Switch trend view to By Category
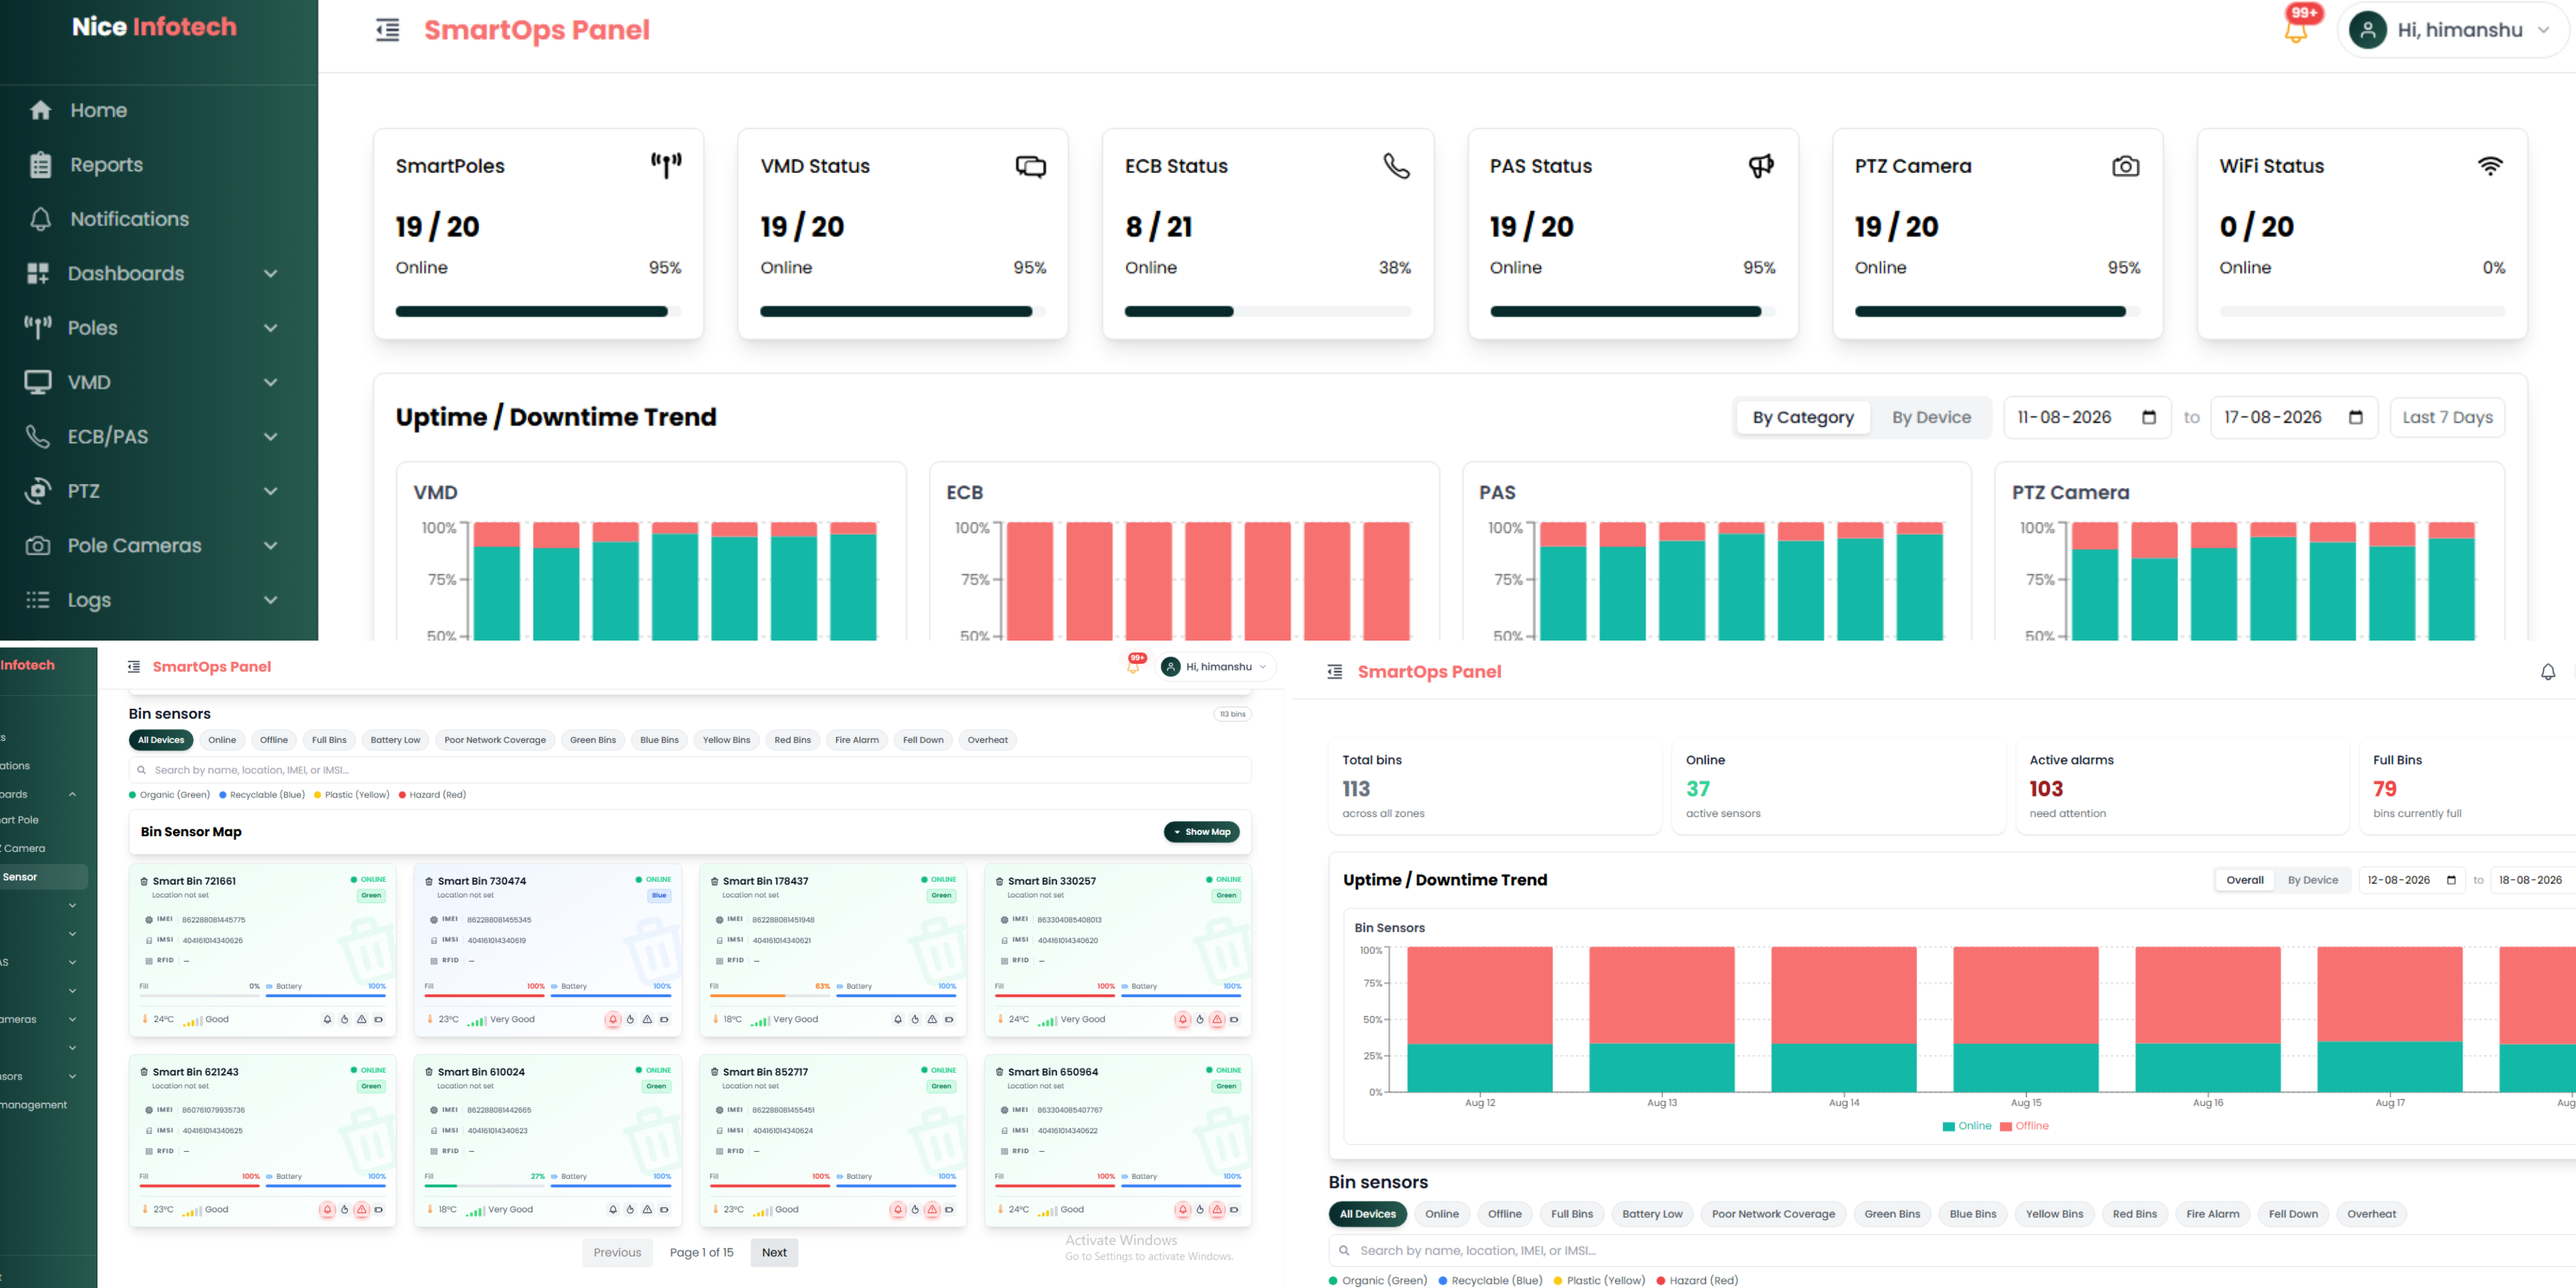Viewport: 2576px width, 1288px height. (x=1802, y=417)
